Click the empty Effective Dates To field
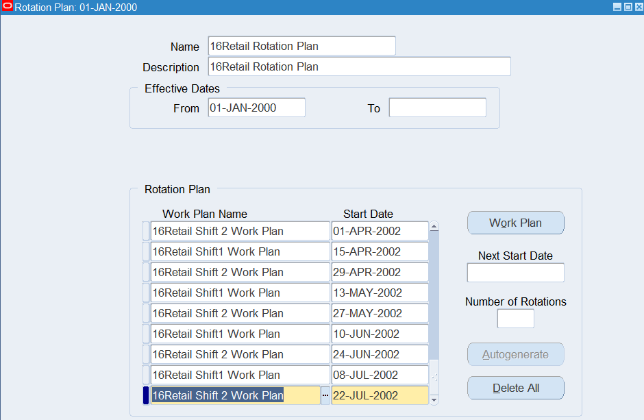This screenshot has height=420, width=644. point(437,108)
